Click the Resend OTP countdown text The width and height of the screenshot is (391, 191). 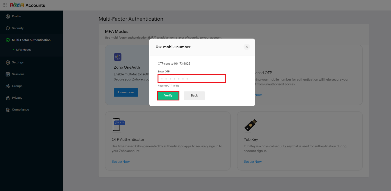tap(168, 86)
